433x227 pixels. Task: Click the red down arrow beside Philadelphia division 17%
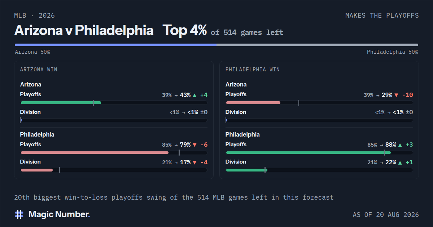pos(195,163)
